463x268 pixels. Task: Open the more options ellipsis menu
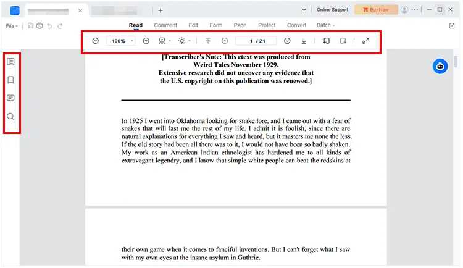tap(415, 10)
